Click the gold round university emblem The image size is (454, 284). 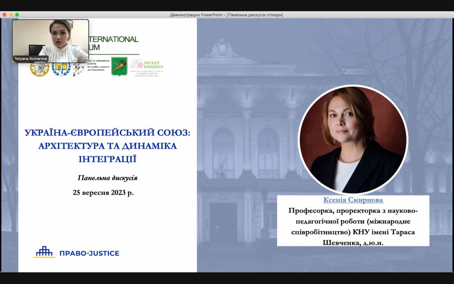click(x=39, y=69)
